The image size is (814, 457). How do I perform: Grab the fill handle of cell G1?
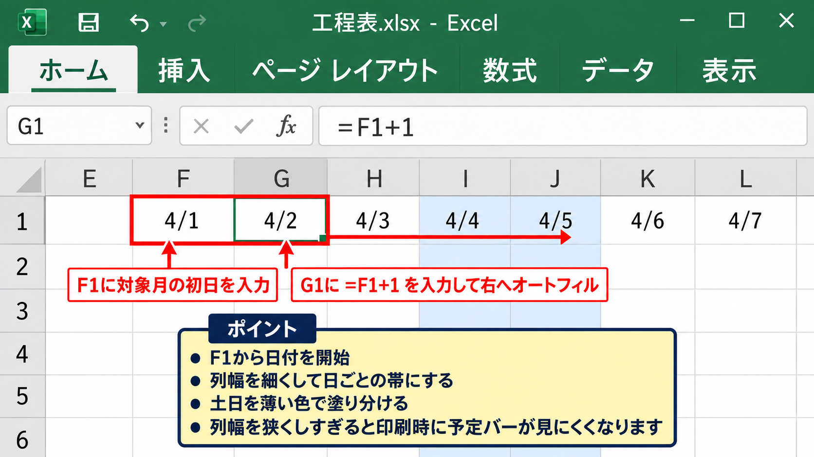coord(322,238)
